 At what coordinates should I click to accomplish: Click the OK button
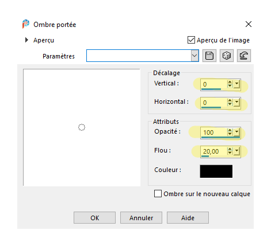pos(94,217)
